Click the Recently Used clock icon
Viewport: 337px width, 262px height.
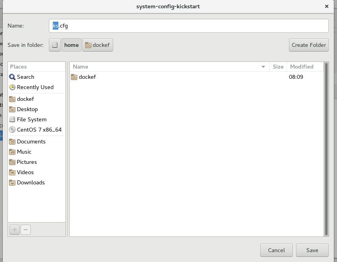click(x=12, y=87)
